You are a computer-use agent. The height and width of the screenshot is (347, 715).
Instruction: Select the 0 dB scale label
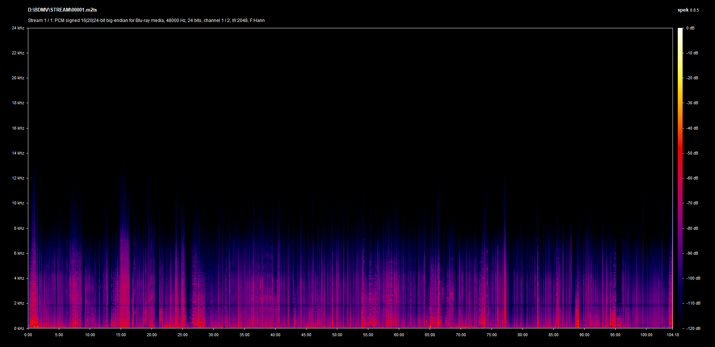coord(690,28)
